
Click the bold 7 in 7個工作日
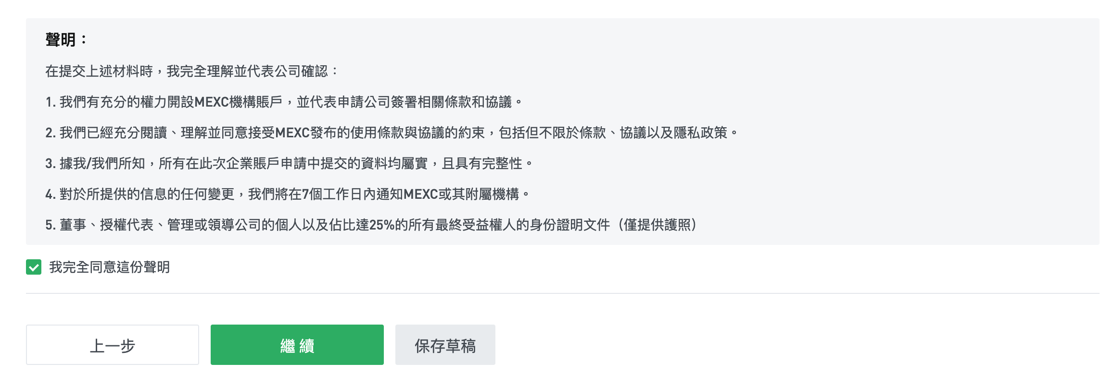(305, 194)
